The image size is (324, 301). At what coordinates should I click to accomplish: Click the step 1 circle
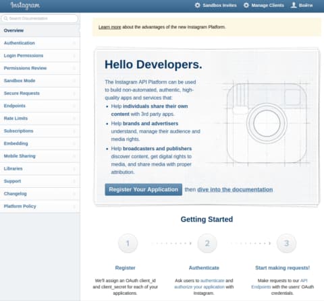[128, 243]
